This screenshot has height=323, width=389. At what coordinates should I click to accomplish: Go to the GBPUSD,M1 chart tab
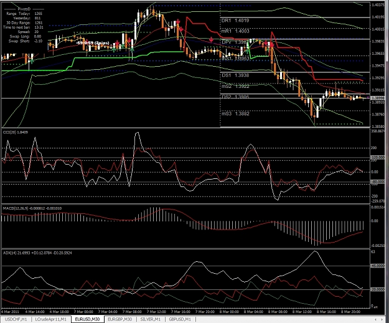[180, 319]
